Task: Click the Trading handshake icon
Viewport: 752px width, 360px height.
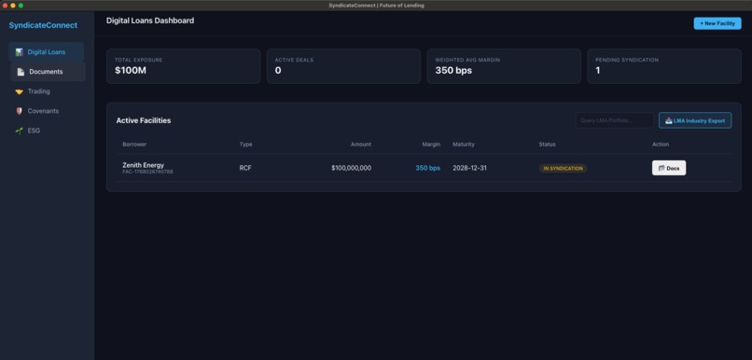Action: pyautogui.click(x=20, y=91)
